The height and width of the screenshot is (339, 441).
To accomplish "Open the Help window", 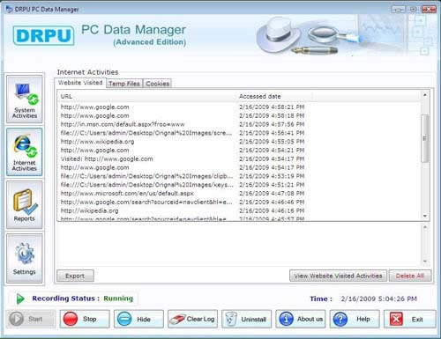I will 355,319.
